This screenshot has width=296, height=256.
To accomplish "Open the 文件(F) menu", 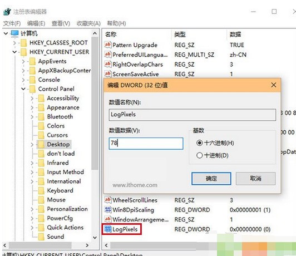I will (12, 23).
